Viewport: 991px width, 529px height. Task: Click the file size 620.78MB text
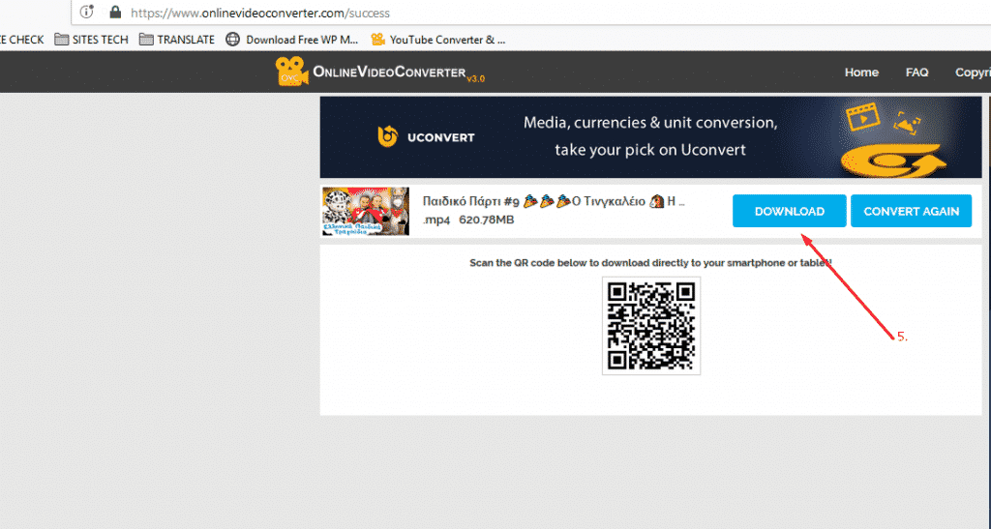pyautogui.click(x=486, y=220)
